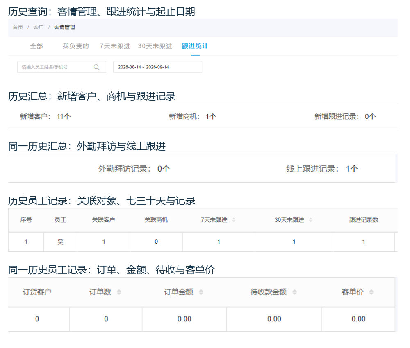This screenshot has height=348, width=410.
Task: Sort by 30天未跟进 column arrows
Action: pos(311,220)
